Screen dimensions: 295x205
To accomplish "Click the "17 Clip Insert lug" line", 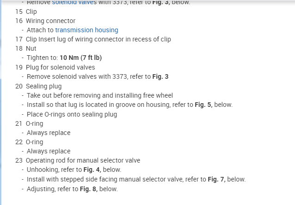I will (92, 39).
